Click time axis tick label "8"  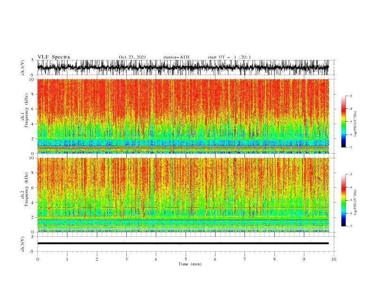[x=274, y=259]
